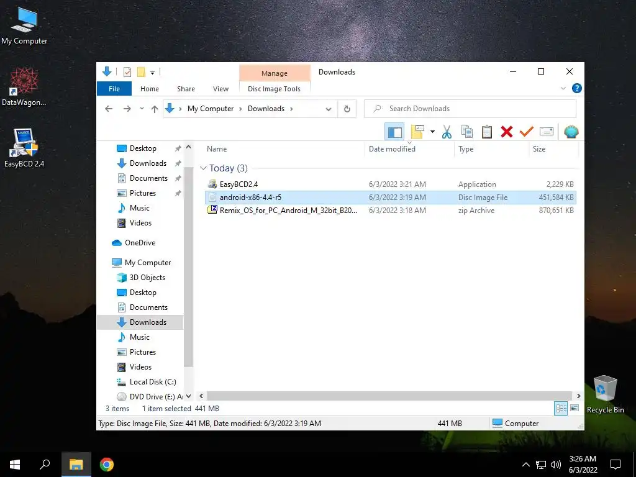Click the Help question mark icon
Screen dimensions: 636x477
tap(576, 88)
